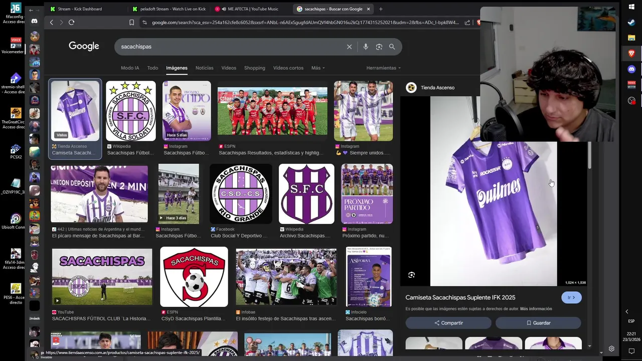The image size is (642, 361).
Task: Open Windows Start button
Action: [631, 7]
